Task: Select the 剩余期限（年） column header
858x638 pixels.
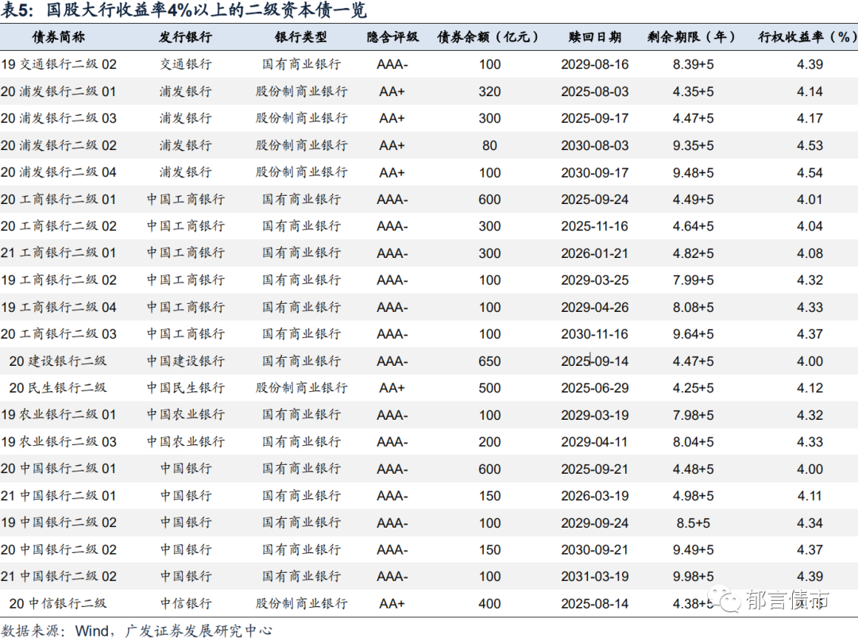Action: pos(693,37)
